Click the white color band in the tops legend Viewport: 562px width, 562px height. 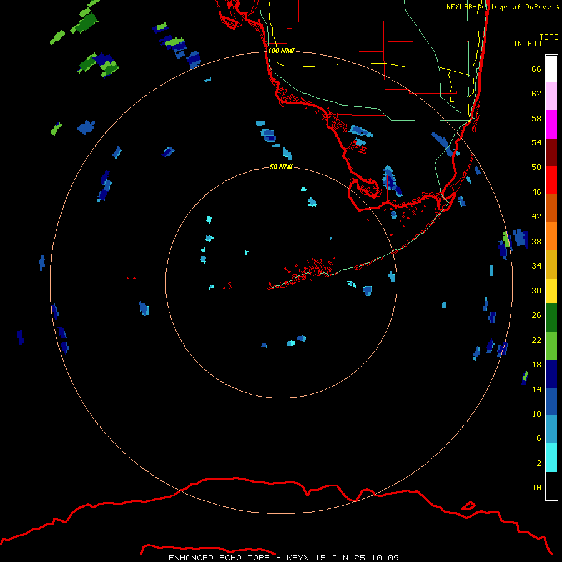pyautogui.click(x=551, y=69)
